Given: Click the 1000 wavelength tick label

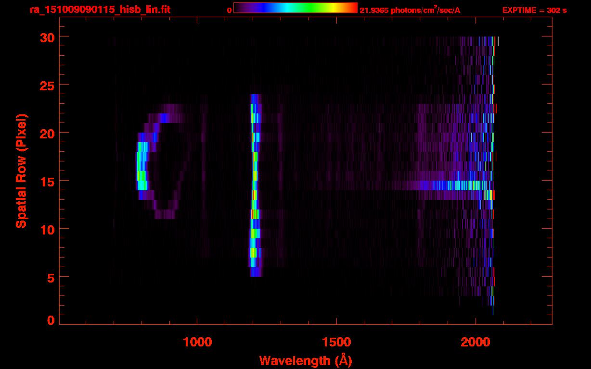Looking at the screenshot, I should pos(197,342).
